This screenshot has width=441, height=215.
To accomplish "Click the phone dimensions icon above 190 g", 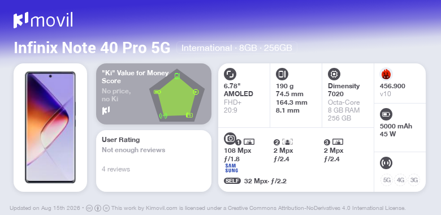I will coord(282,74).
